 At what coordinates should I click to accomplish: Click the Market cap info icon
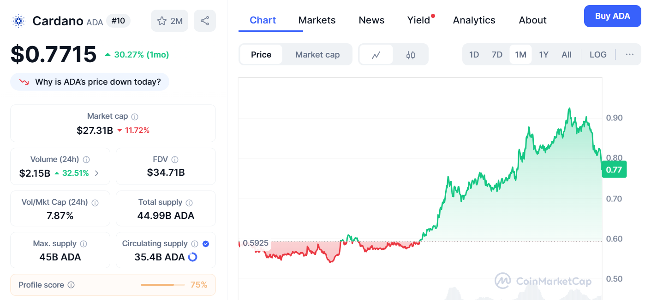[x=135, y=117]
